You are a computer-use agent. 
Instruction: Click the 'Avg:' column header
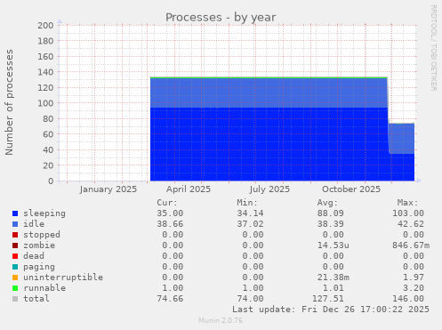point(327,203)
